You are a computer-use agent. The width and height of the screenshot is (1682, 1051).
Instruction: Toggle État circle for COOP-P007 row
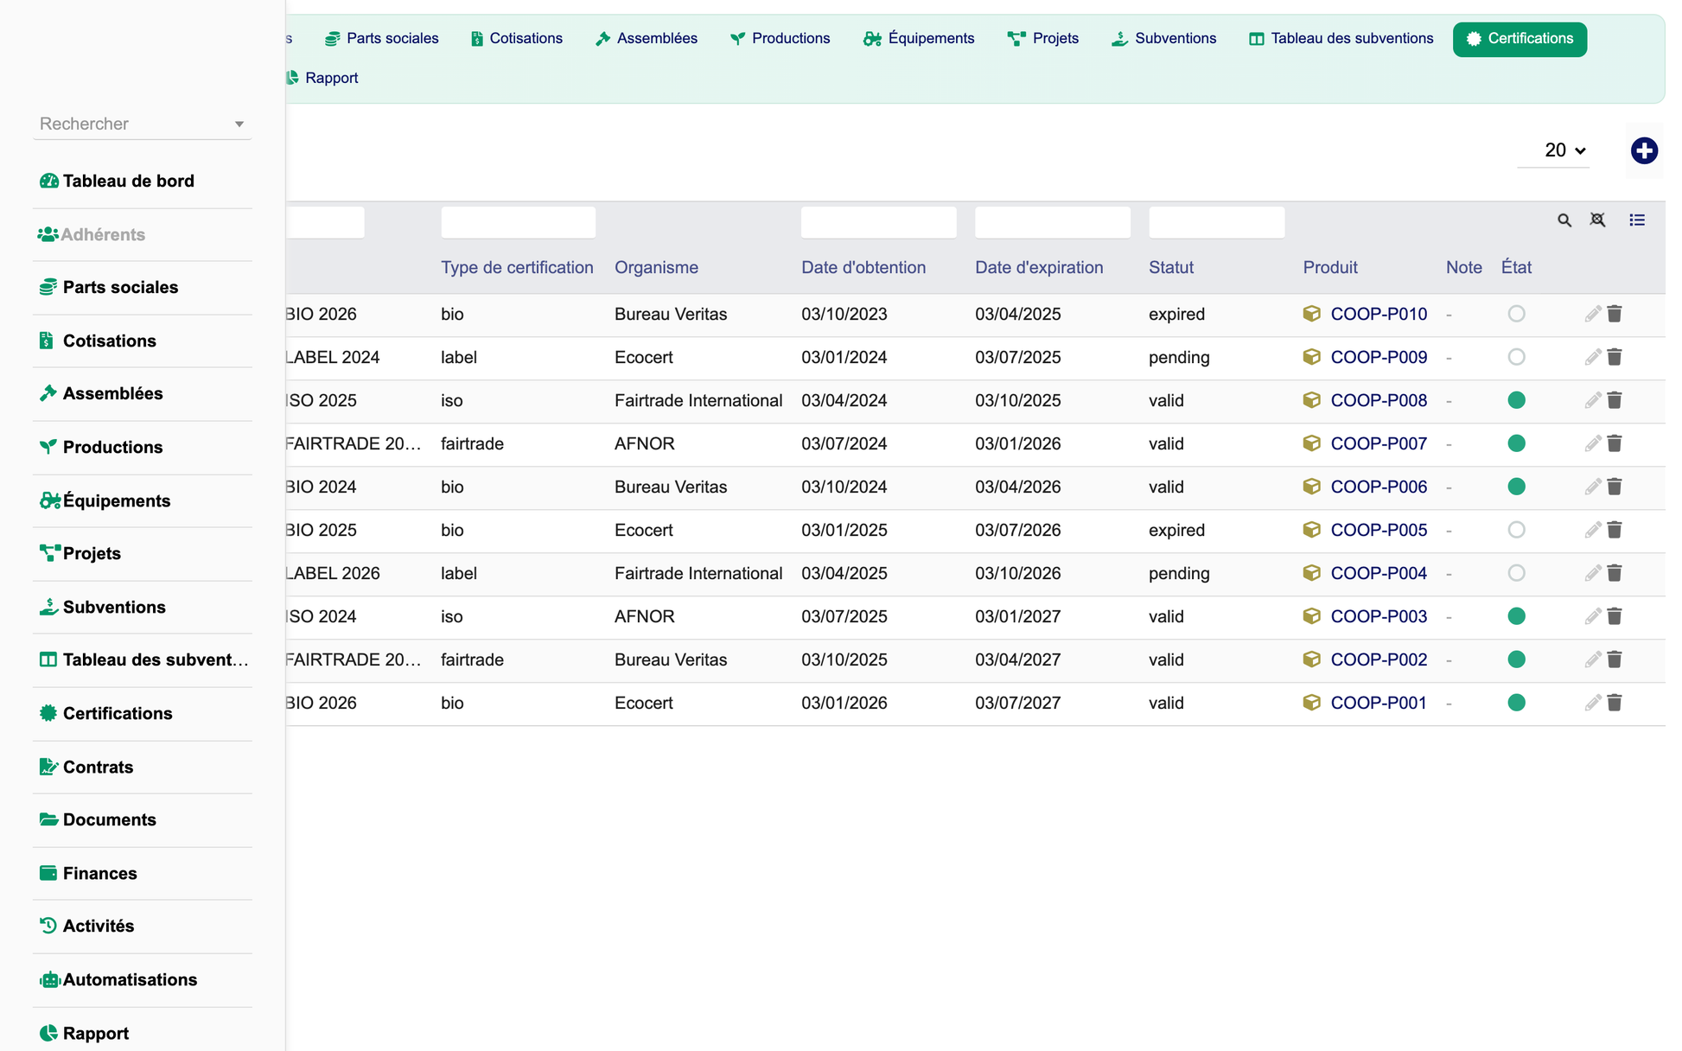pyautogui.click(x=1516, y=443)
